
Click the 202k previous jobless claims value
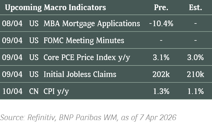(161, 74)
